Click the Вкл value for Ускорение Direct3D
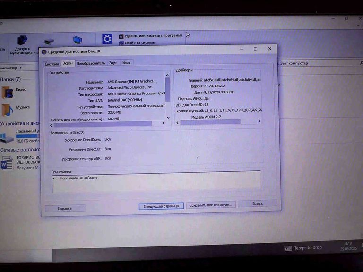This screenshot has height=272, width=363. (x=108, y=149)
